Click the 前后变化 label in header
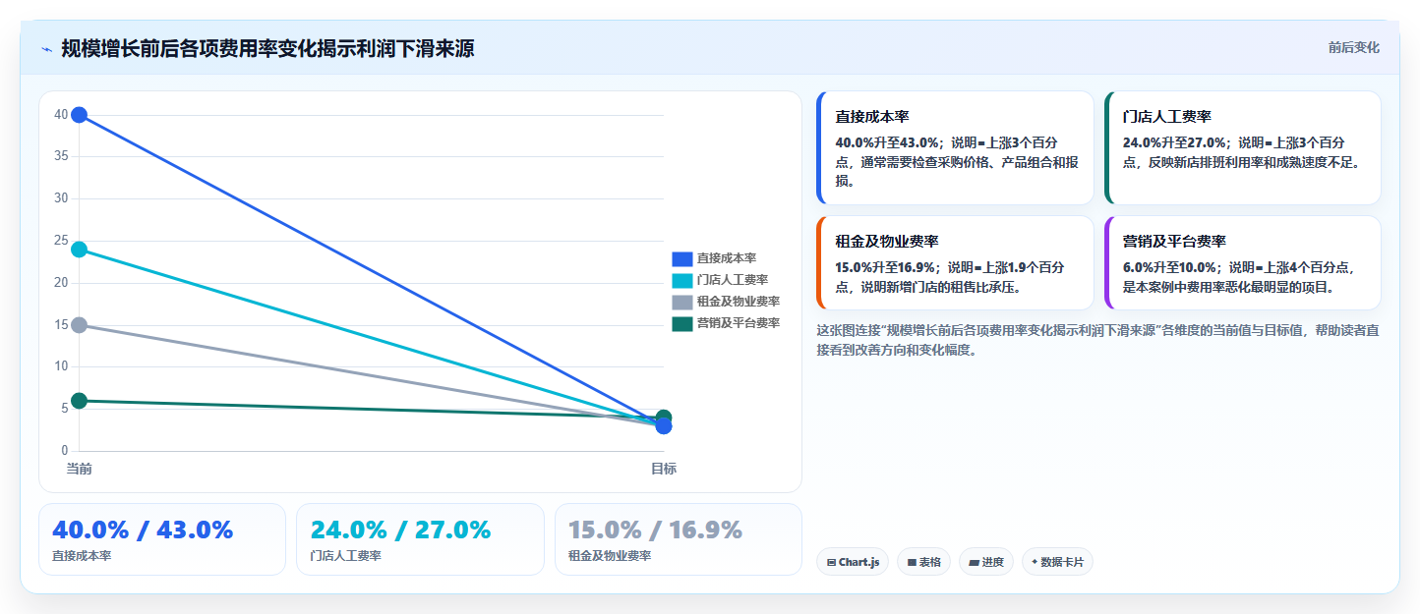1420x614 pixels. click(1353, 47)
